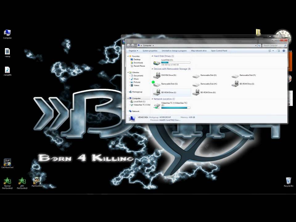Click Open Control Panel

[x=219, y=51]
